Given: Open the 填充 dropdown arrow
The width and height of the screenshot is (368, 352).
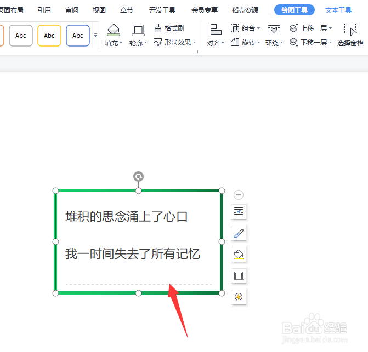Looking at the screenshot, I should coord(121,43).
